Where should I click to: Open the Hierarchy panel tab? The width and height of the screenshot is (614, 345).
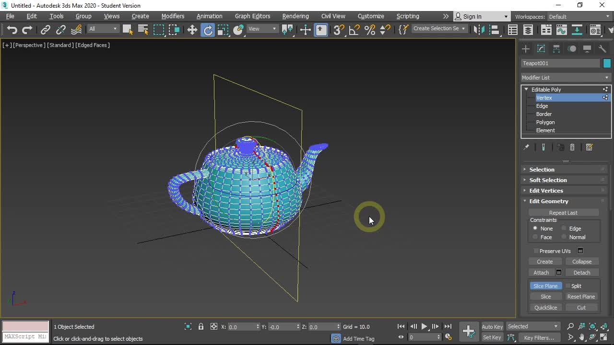(x=556, y=49)
